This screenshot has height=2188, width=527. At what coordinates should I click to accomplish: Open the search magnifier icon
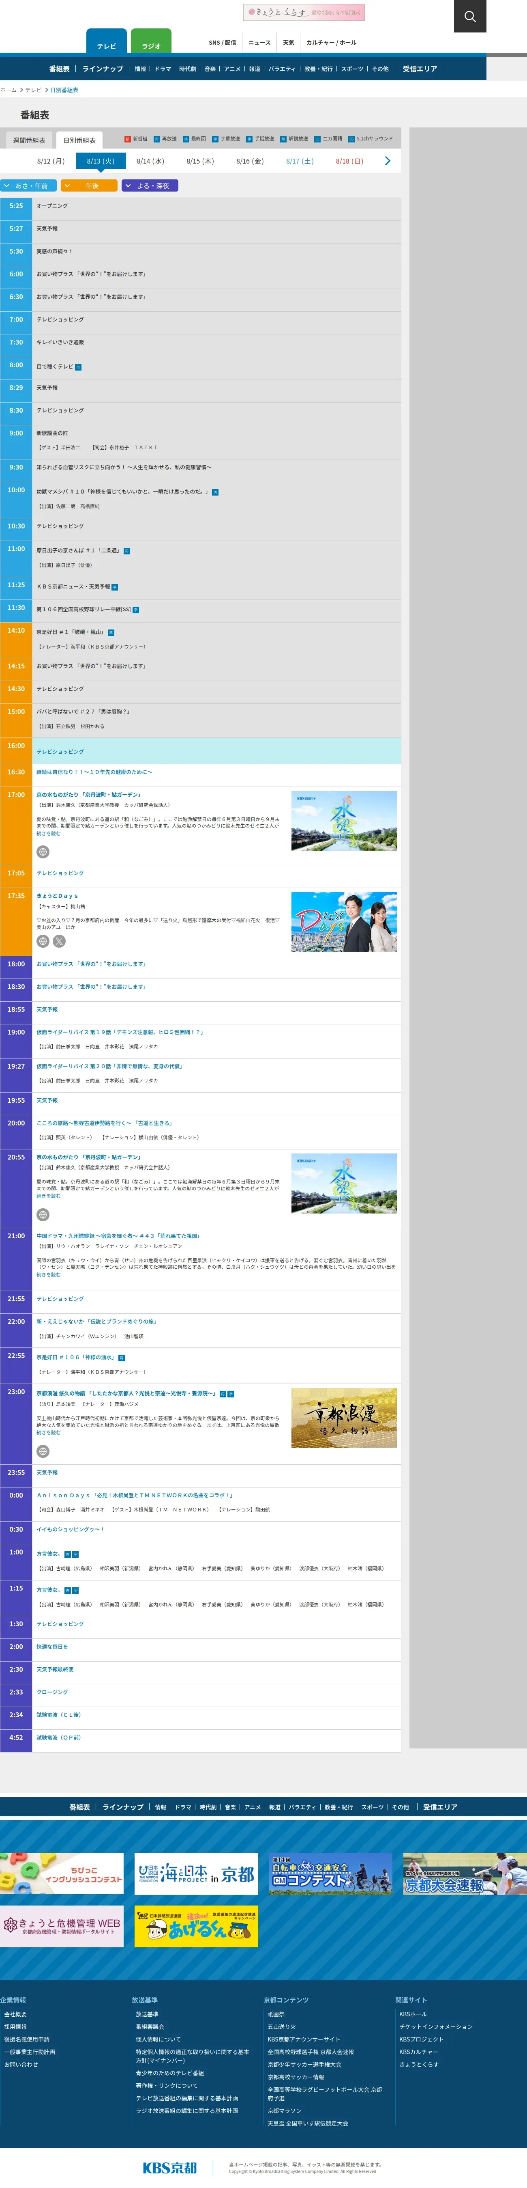point(470,16)
